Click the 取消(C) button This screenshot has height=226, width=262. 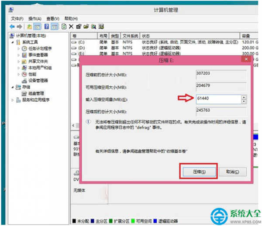(x=233, y=172)
